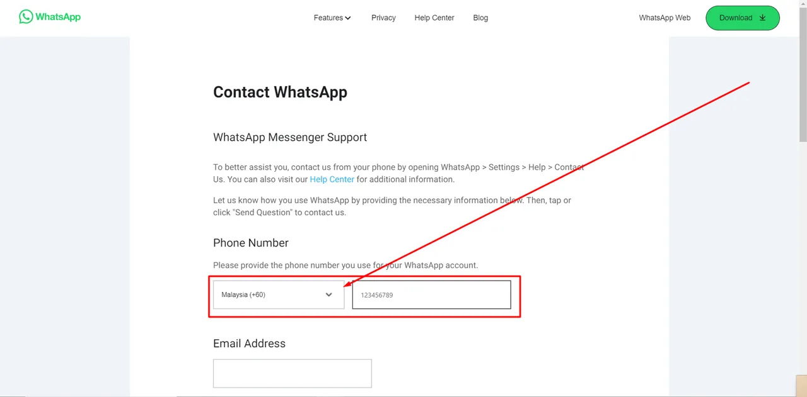Image resolution: width=807 pixels, height=397 pixels.
Task: Click the arrow icon in the Malaysia (+60) selector
Action: [328, 294]
